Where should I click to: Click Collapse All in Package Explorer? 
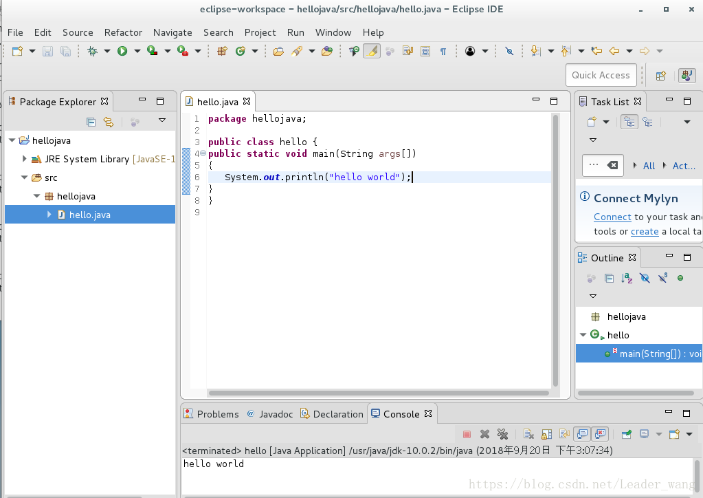point(91,122)
